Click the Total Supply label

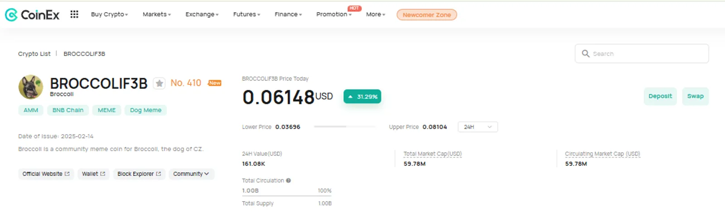pyautogui.click(x=258, y=203)
